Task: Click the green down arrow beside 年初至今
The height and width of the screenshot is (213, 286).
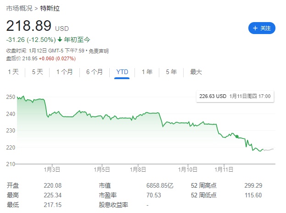Action: pos(60,40)
